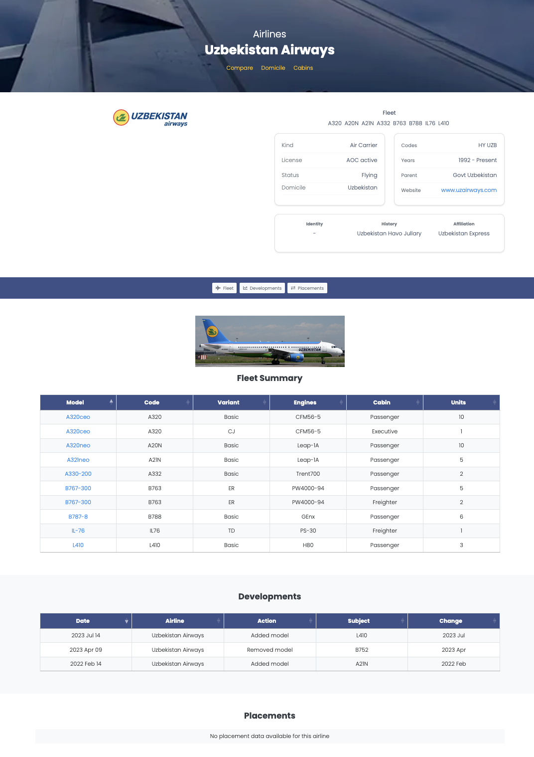Sort fleet table by Variant column
Image resolution: width=534 pixels, height=757 pixels.
click(232, 402)
